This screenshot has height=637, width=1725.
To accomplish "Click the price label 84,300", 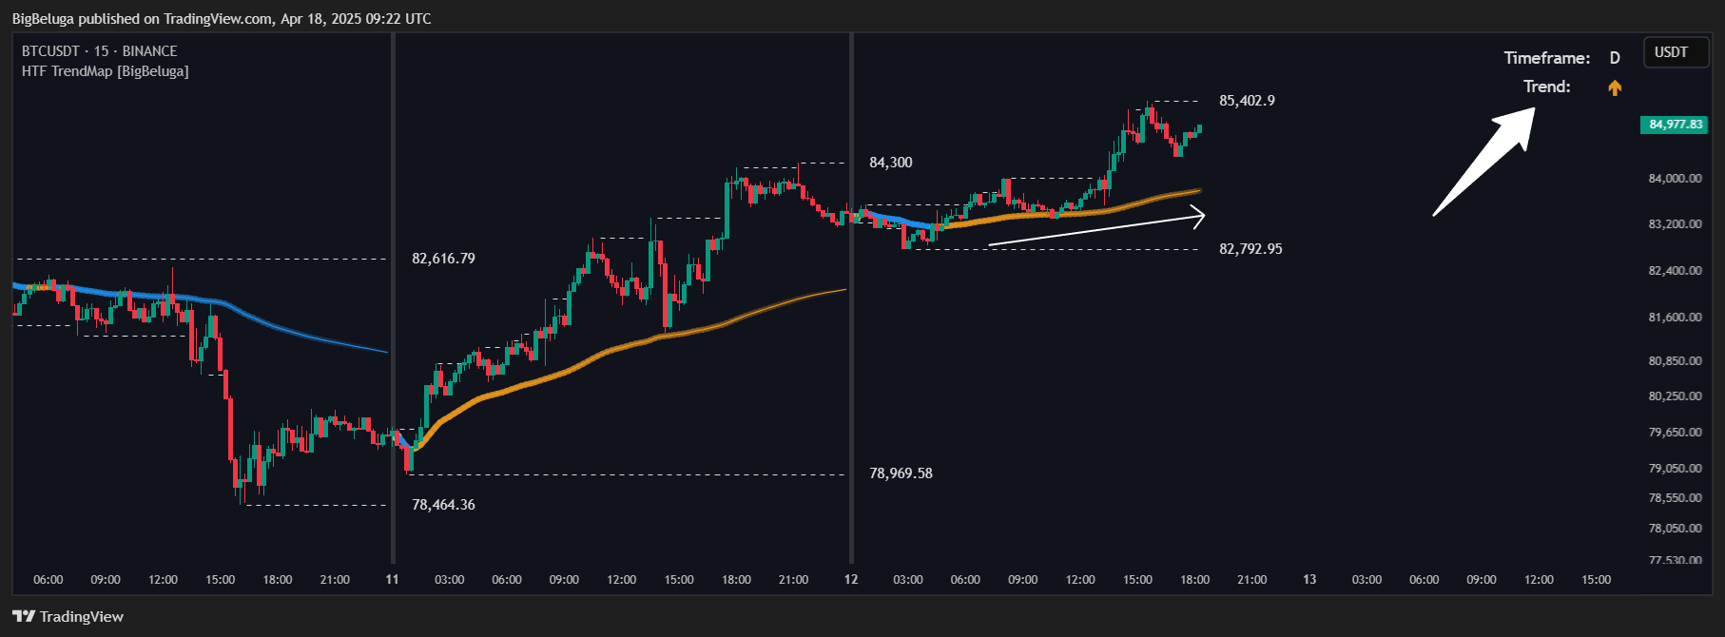I will 891,163.
